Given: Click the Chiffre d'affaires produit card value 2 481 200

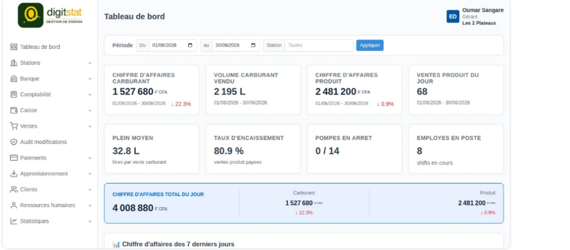Looking at the screenshot, I should click(x=336, y=92).
